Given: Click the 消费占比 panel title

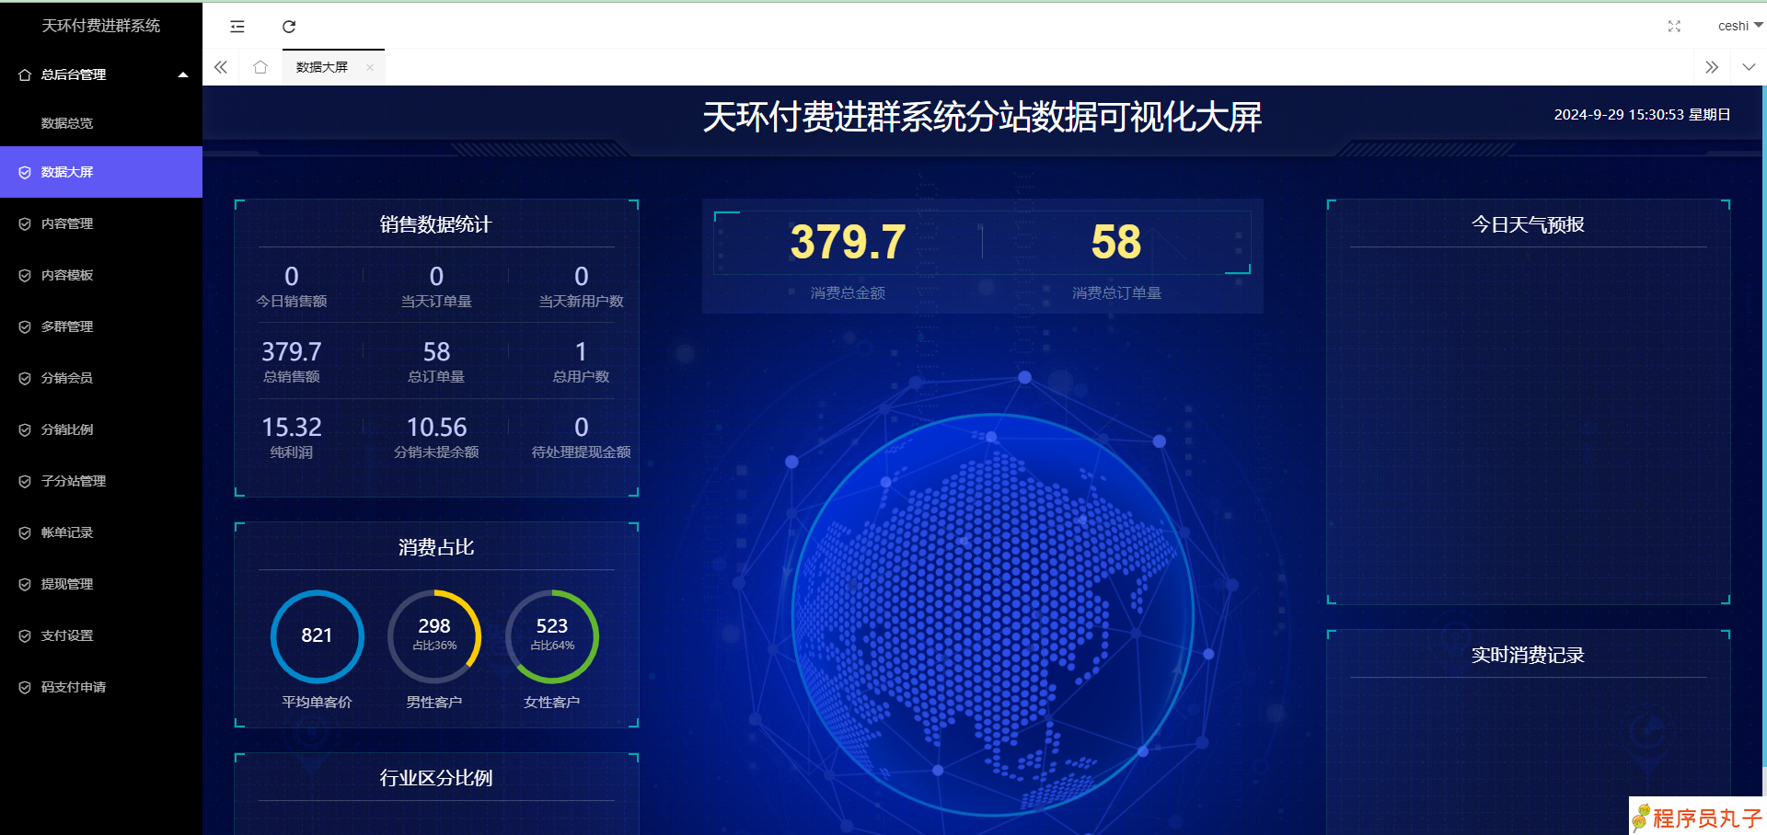Looking at the screenshot, I should [x=436, y=547].
